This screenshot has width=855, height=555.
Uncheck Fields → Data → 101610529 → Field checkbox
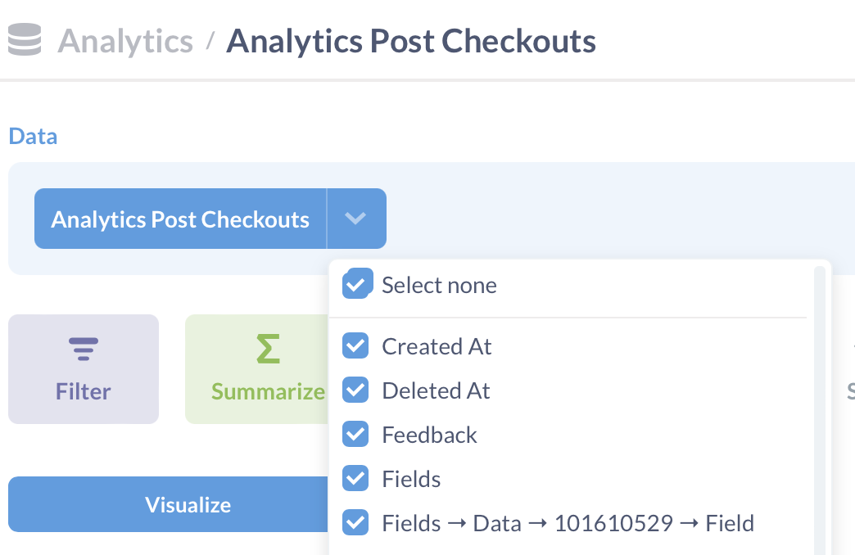tap(355, 523)
